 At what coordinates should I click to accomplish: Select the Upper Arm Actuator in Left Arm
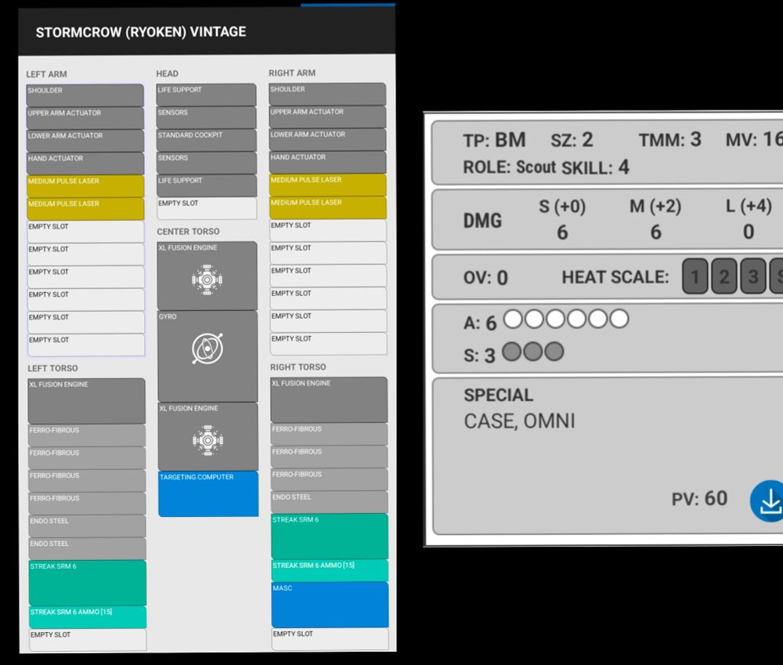pyautogui.click(x=85, y=118)
